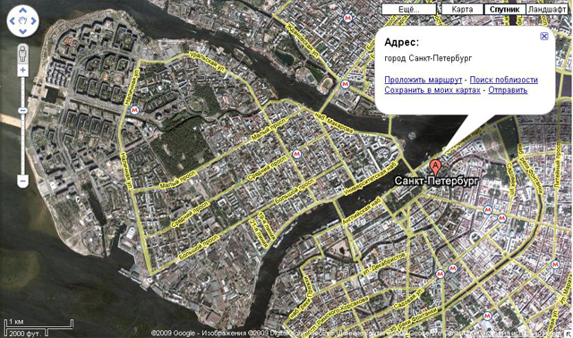573x338 pixels.
Task: Zoom out with the minus button
Action: click(22, 181)
